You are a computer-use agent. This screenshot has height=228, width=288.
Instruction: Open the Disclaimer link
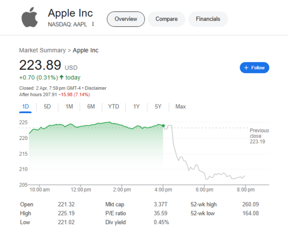point(96,88)
